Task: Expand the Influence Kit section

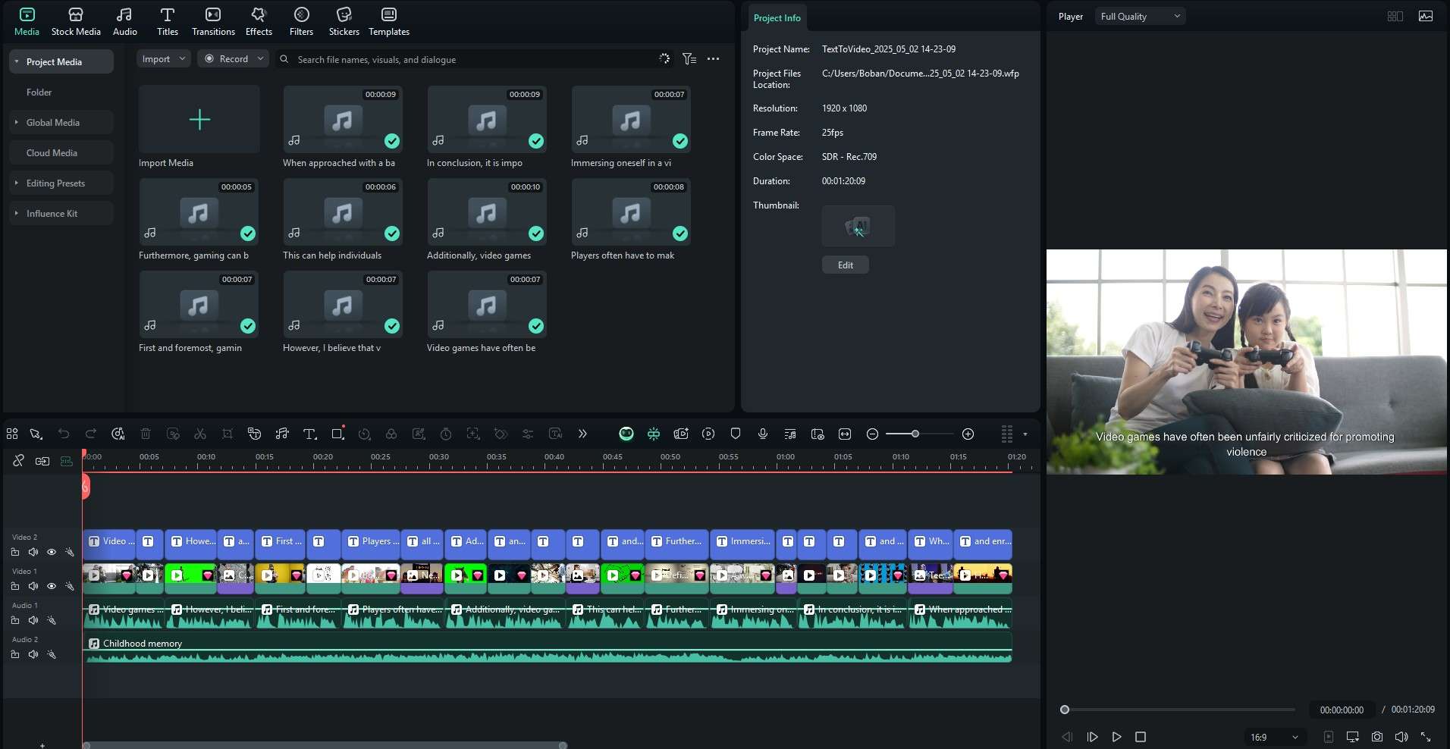Action: [17, 213]
